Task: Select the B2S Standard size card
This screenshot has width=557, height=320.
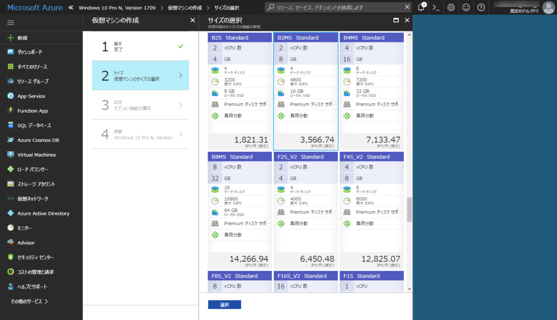Action: pyautogui.click(x=240, y=91)
